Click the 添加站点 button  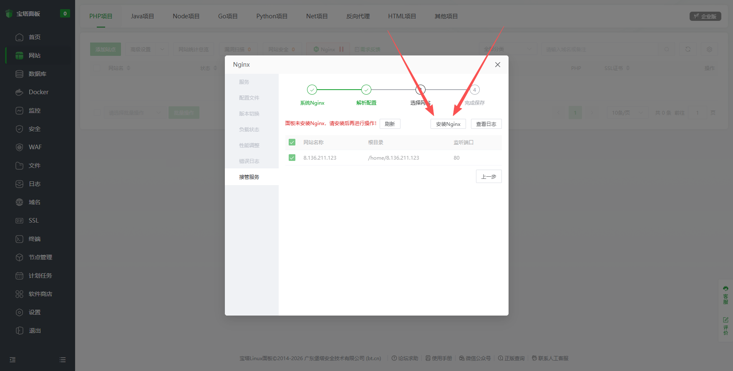(x=105, y=49)
